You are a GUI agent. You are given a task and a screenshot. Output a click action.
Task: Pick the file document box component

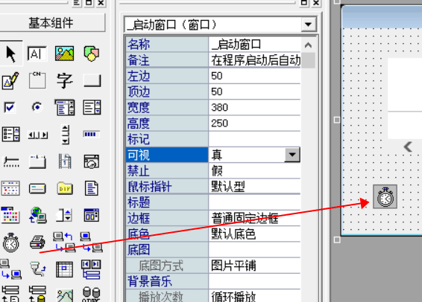pyautogui.click(x=92, y=188)
